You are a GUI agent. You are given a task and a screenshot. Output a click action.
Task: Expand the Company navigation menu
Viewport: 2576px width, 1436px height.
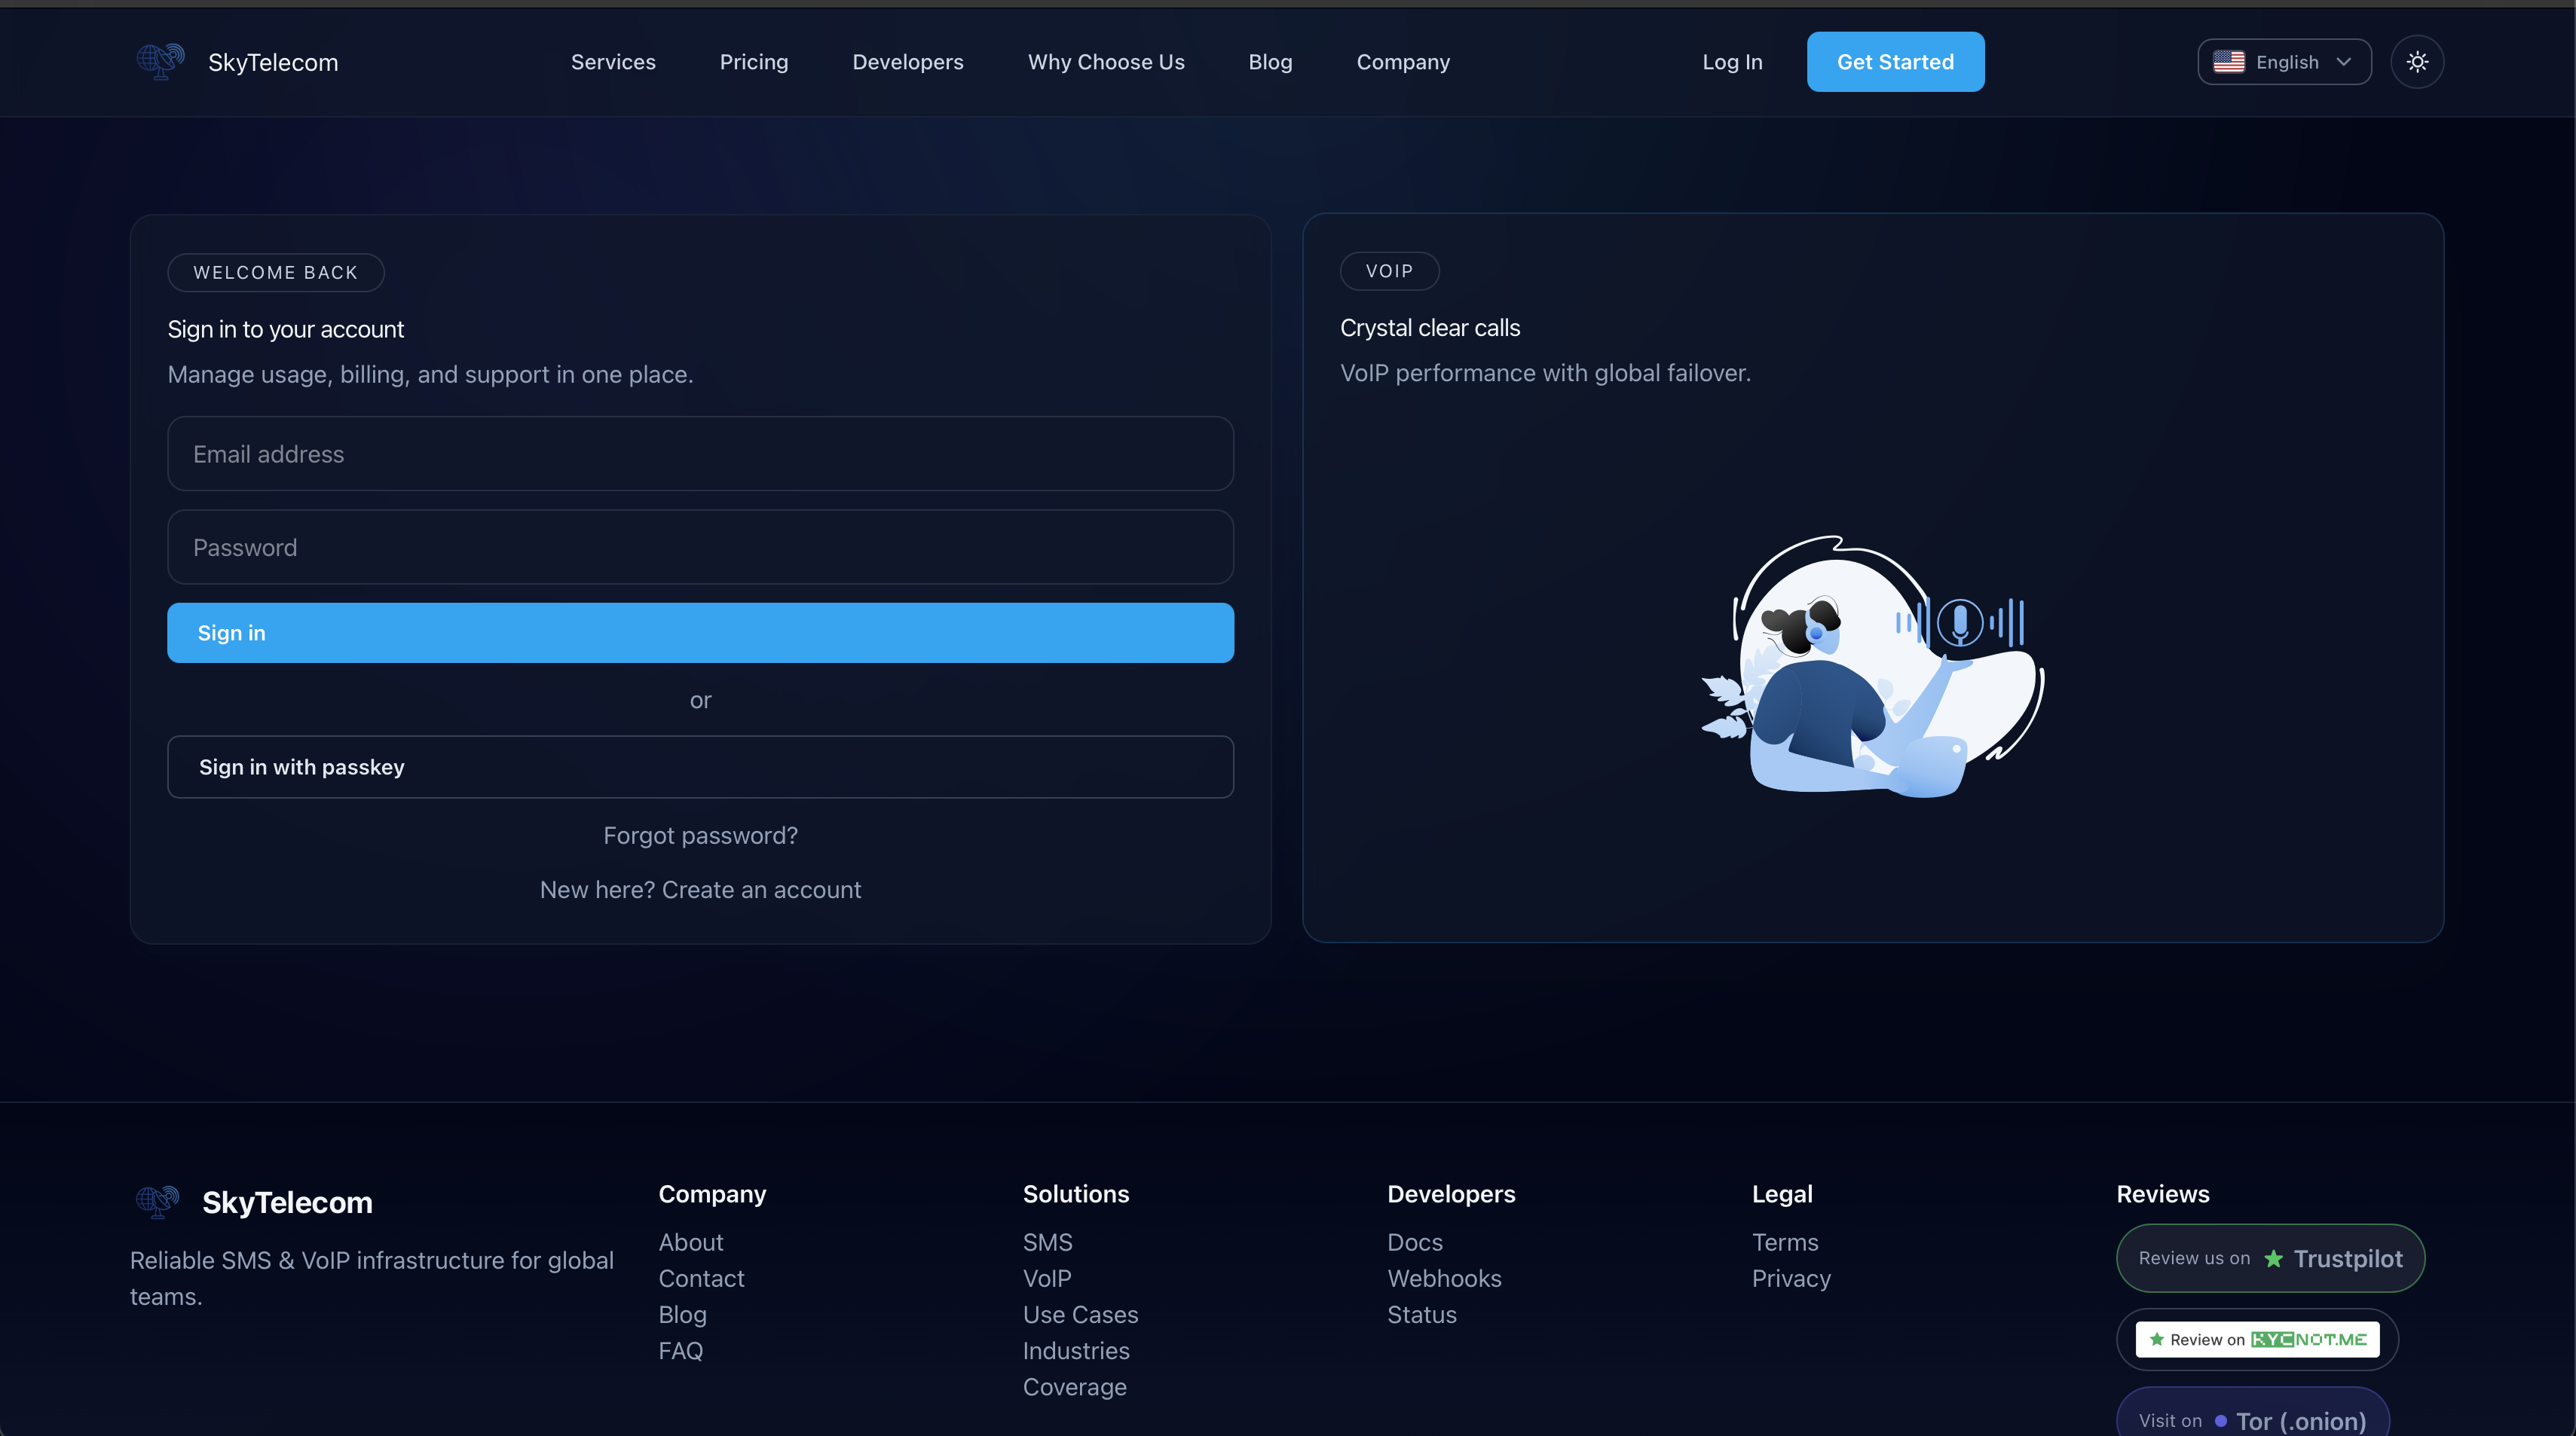1402,61
